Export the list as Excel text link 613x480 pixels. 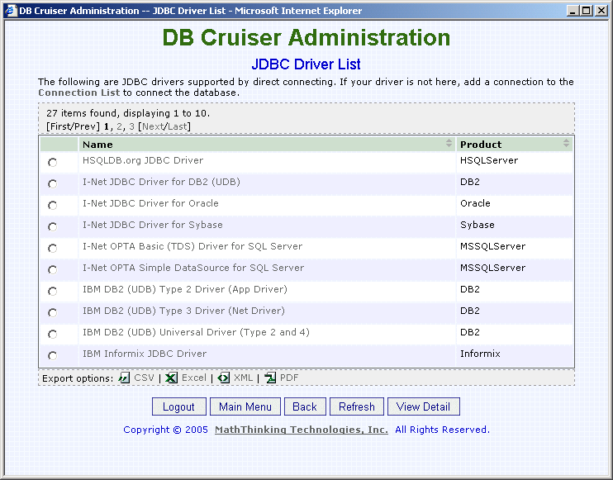(194, 378)
